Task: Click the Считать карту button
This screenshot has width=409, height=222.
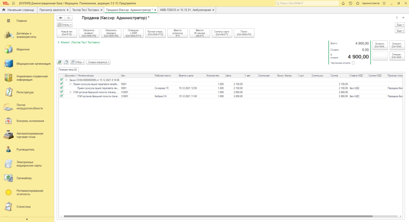Action: tap(222, 33)
